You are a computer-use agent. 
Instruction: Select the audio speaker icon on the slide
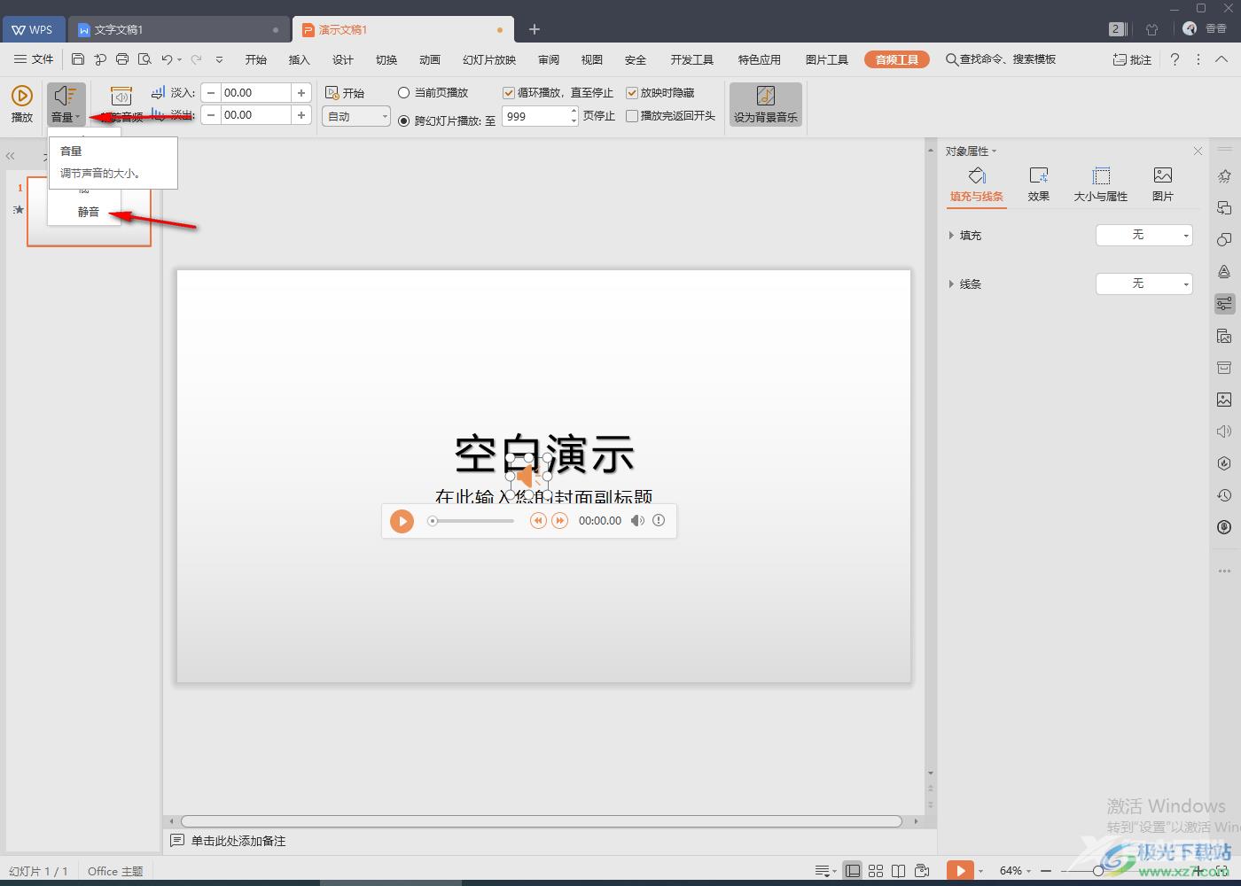click(x=529, y=477)
